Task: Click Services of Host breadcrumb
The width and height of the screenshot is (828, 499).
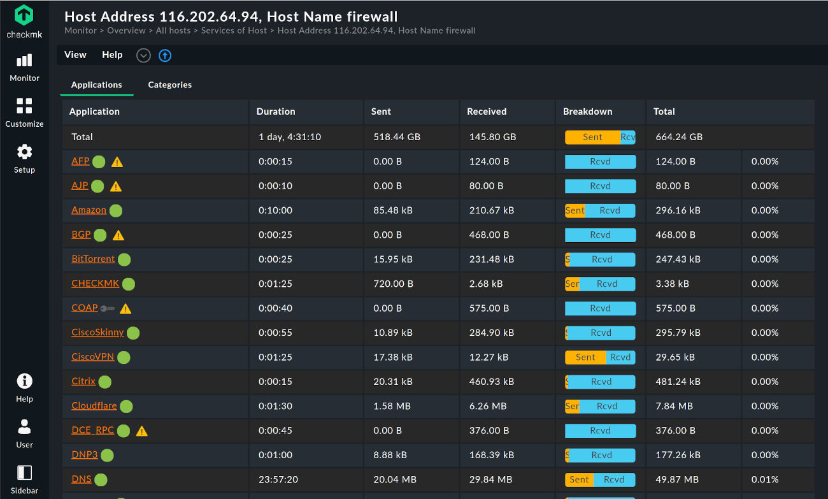Action: point(234,31)
